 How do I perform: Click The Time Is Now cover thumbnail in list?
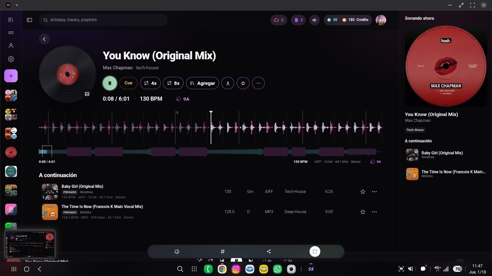[50, 212]
